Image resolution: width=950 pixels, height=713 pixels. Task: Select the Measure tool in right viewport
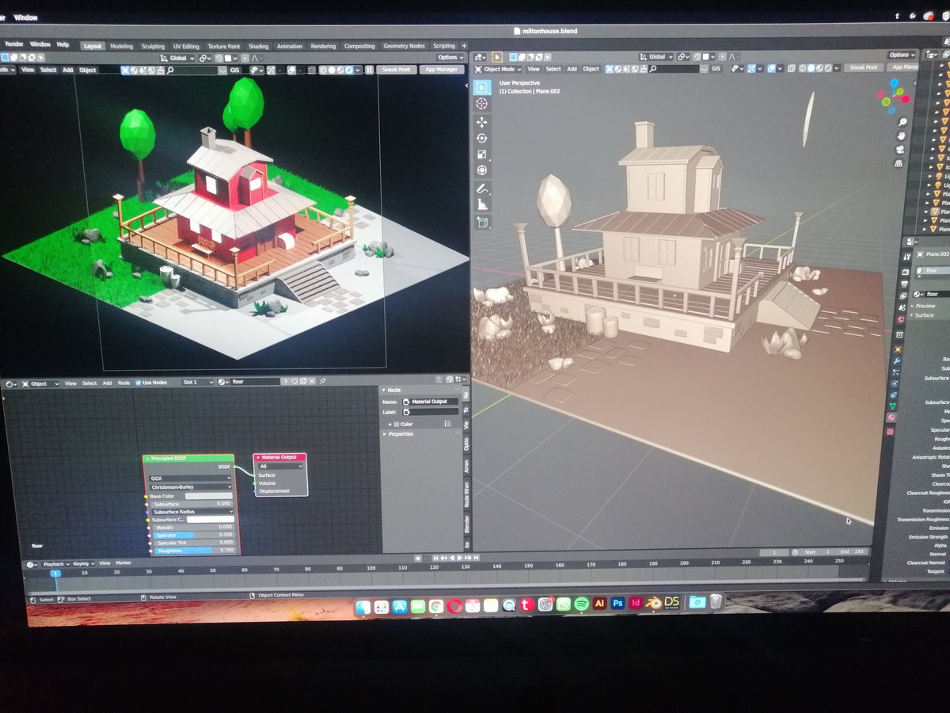point(482,204)
